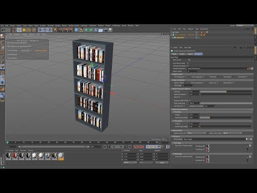This screenshot has height=193, width=257.
Task: Click the Apply button in coordinates panel
Action: click(x=162, y=162)
